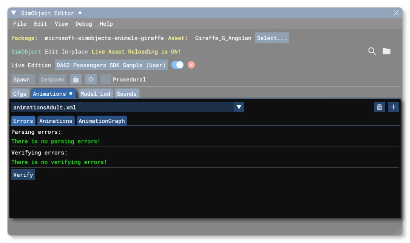Toggle the Live Edition switch

[x=177, y=65]
